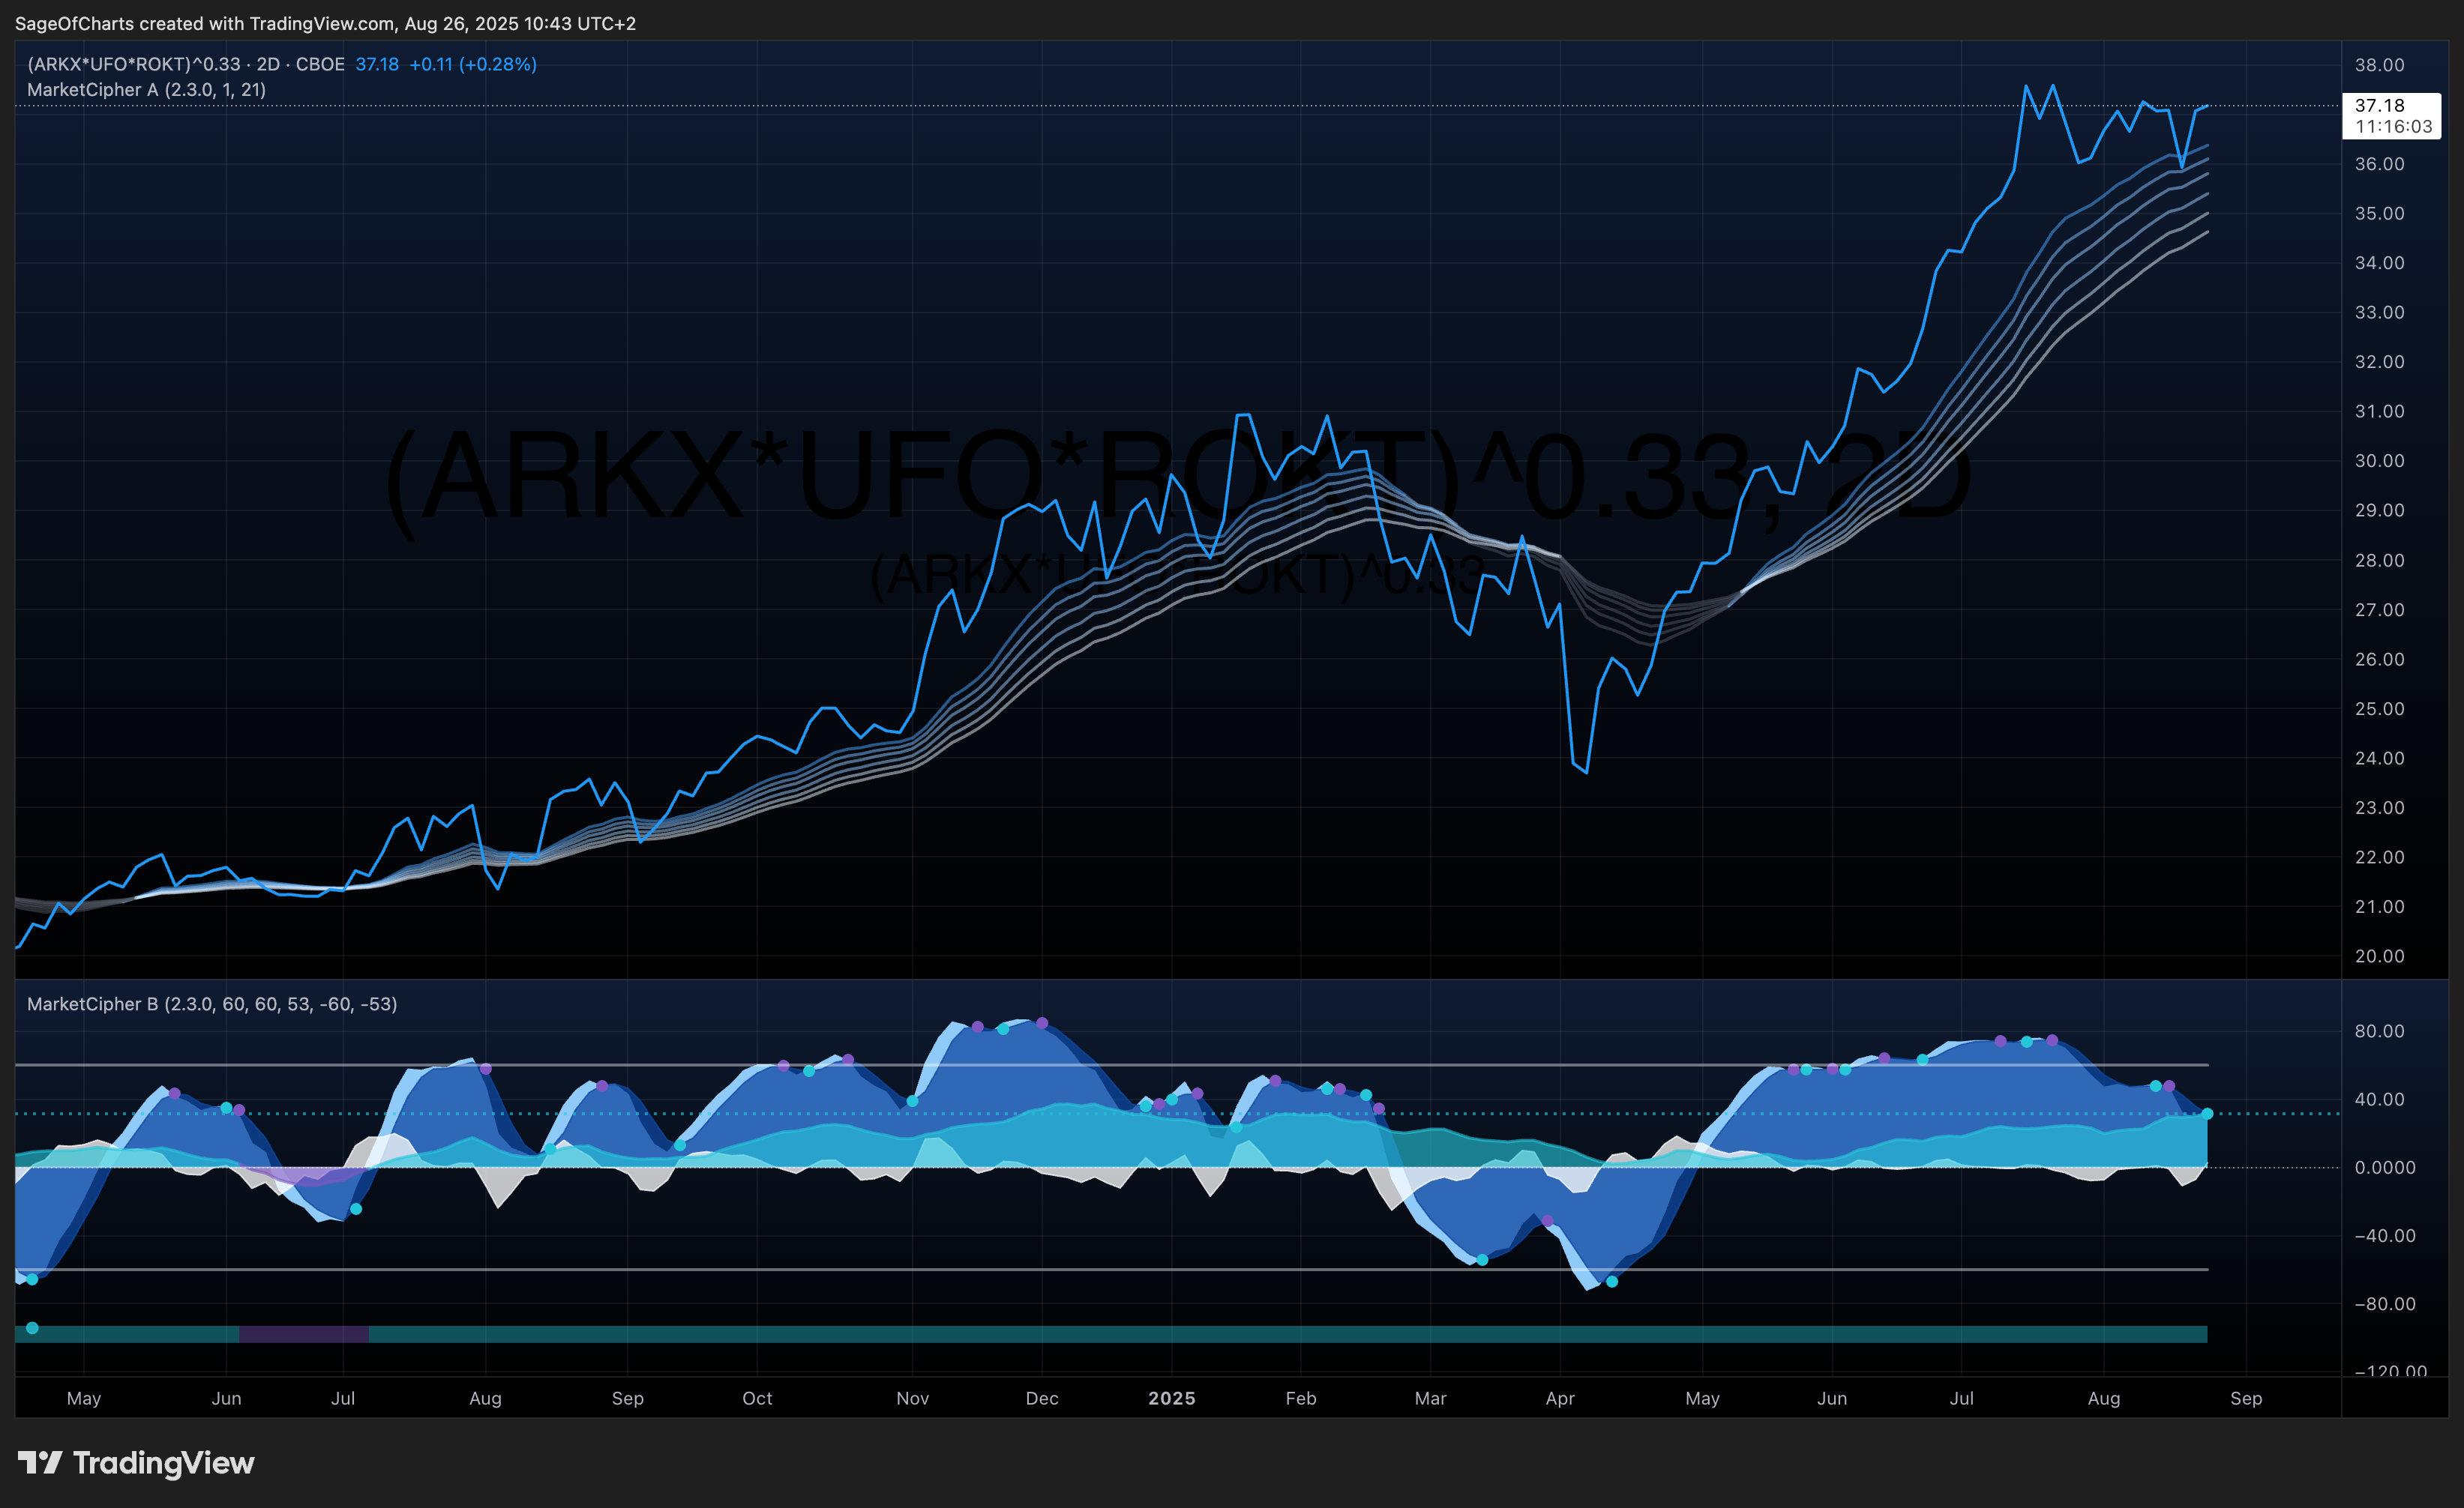The image size is (2464, 1508).
Task: Click the price change value +0.11 (+0.28%)
Action: pos(473,64)
